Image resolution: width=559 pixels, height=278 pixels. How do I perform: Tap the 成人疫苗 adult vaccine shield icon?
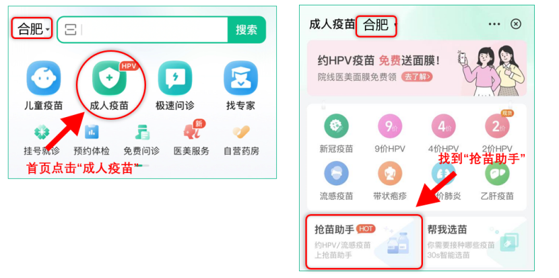pyautogui.click(x=109, y=78)
